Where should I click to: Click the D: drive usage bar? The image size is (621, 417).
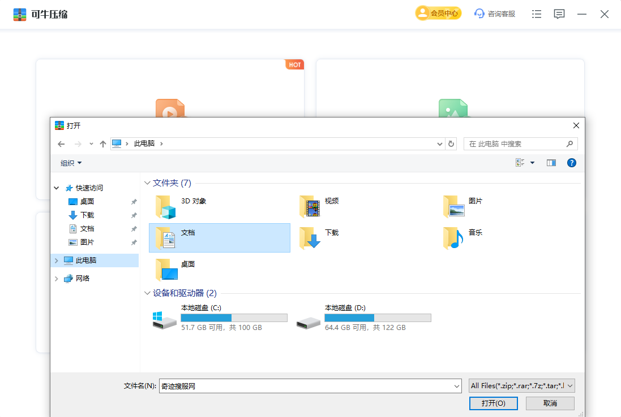tap(378, 318)
